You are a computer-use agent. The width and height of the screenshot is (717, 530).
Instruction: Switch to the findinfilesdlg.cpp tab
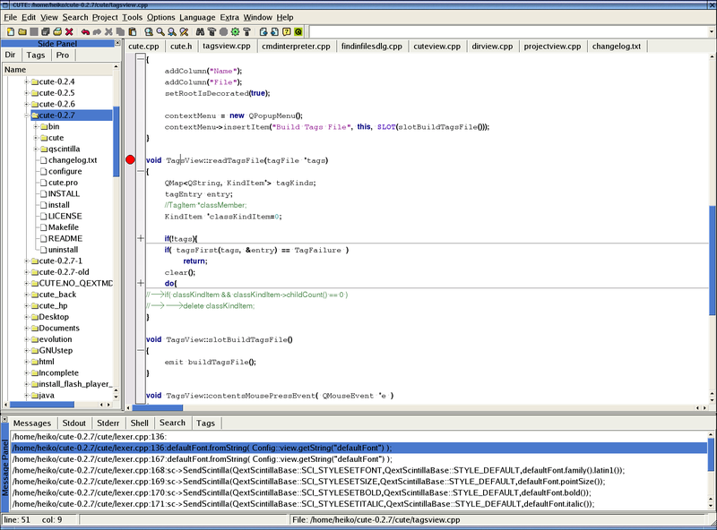[x=371, y=47]
